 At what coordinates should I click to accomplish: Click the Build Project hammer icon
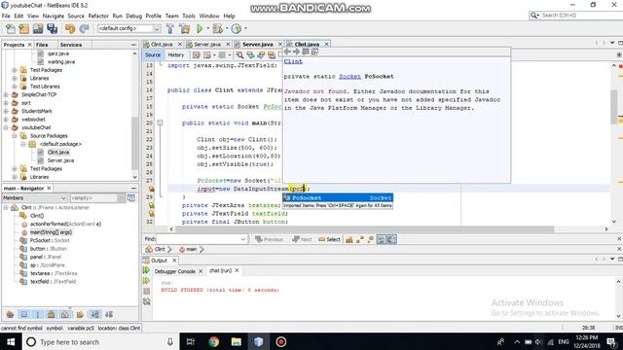[170, 28]
